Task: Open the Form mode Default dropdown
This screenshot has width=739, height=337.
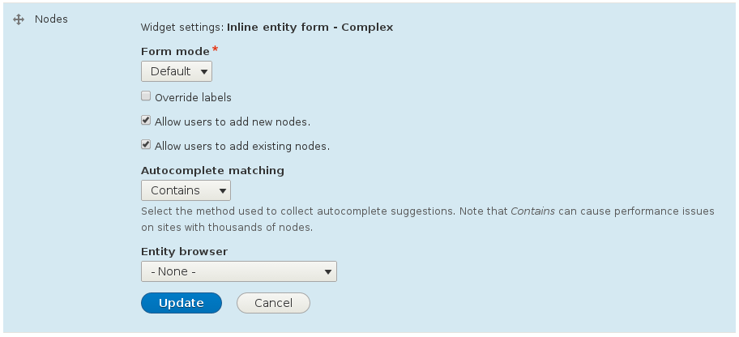Action: pyautogui.click(x=177, y=71)
